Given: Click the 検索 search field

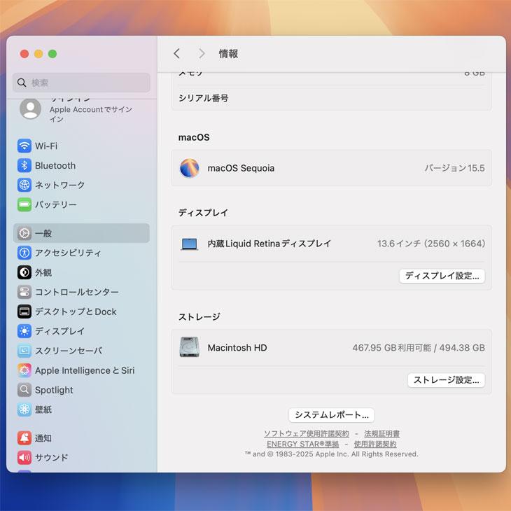Looking at the screenshot, I should (x=81, y=83).
